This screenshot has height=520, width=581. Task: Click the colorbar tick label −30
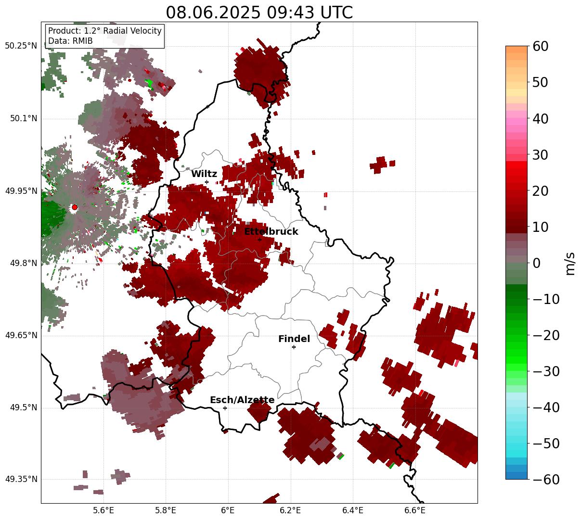point(546,371)
